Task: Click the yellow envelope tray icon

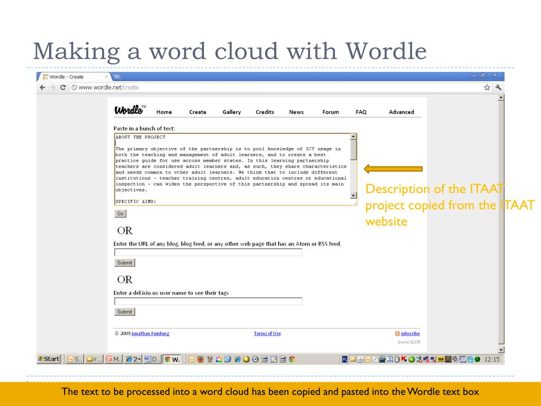Action: (352, 359)
